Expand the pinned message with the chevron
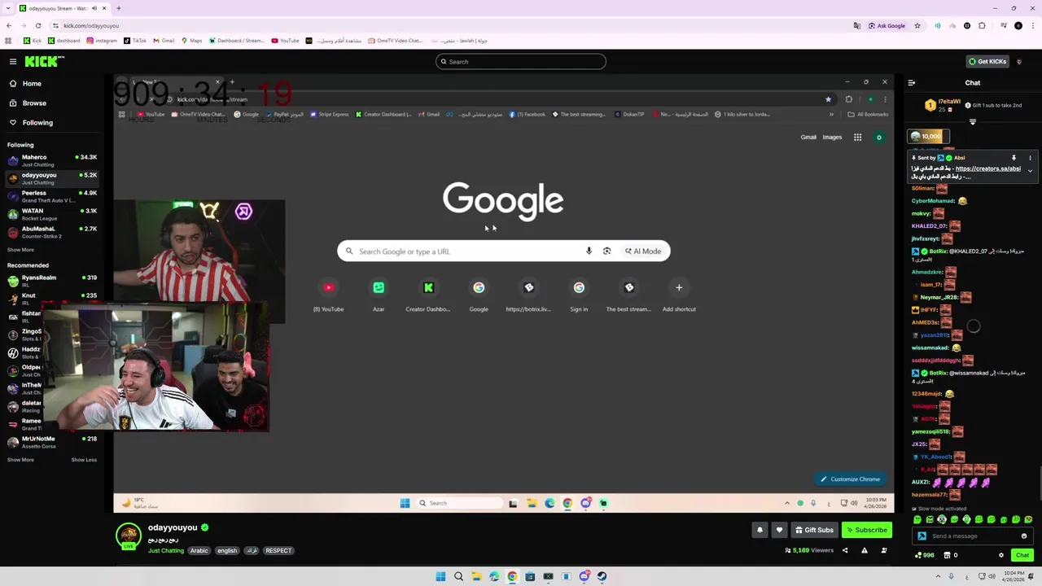Viewport: 1042px width, 586px height. coord(1030,171)
